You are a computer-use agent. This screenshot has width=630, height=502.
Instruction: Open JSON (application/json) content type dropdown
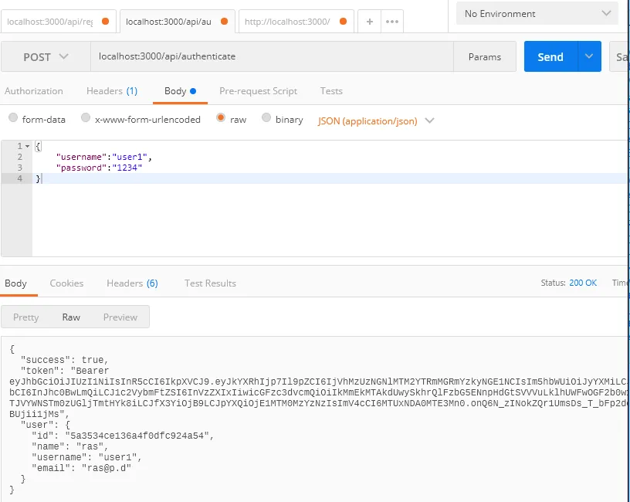coord(376,120)
